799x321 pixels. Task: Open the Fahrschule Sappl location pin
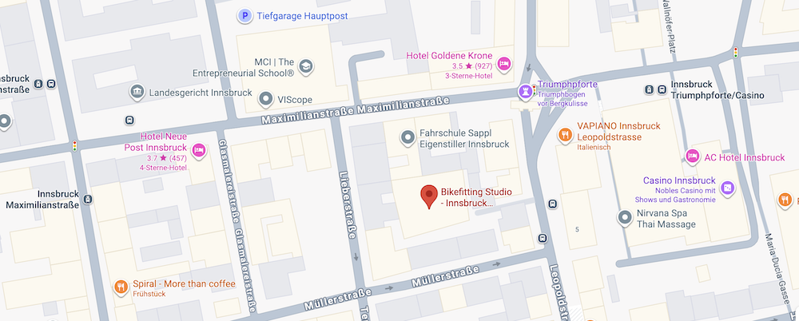coord(407,137)
